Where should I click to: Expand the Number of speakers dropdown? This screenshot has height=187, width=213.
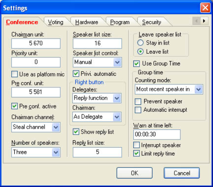tap(36, 152)
